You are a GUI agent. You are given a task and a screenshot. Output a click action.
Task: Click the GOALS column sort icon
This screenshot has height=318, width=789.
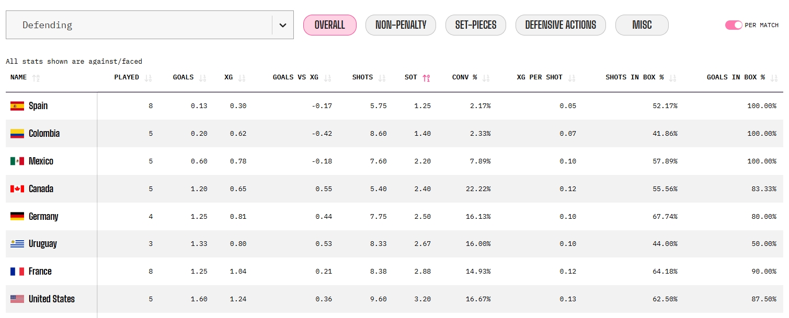(x=202, y=78)
